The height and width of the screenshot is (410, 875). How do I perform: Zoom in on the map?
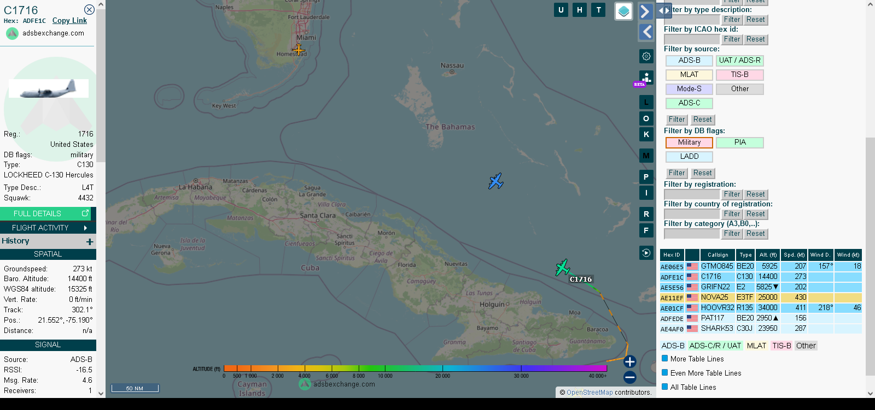629,361
